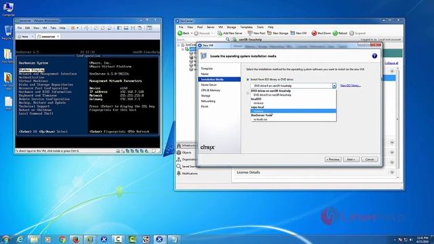Screen dimensions: 434x244
Task: Click the Back button in XenCenter toolbar
Action: pyautogui.click(x=183, y=33)
